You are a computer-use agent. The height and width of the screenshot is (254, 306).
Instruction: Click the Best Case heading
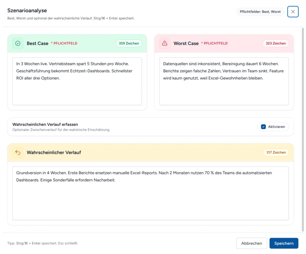click(37, 44)
